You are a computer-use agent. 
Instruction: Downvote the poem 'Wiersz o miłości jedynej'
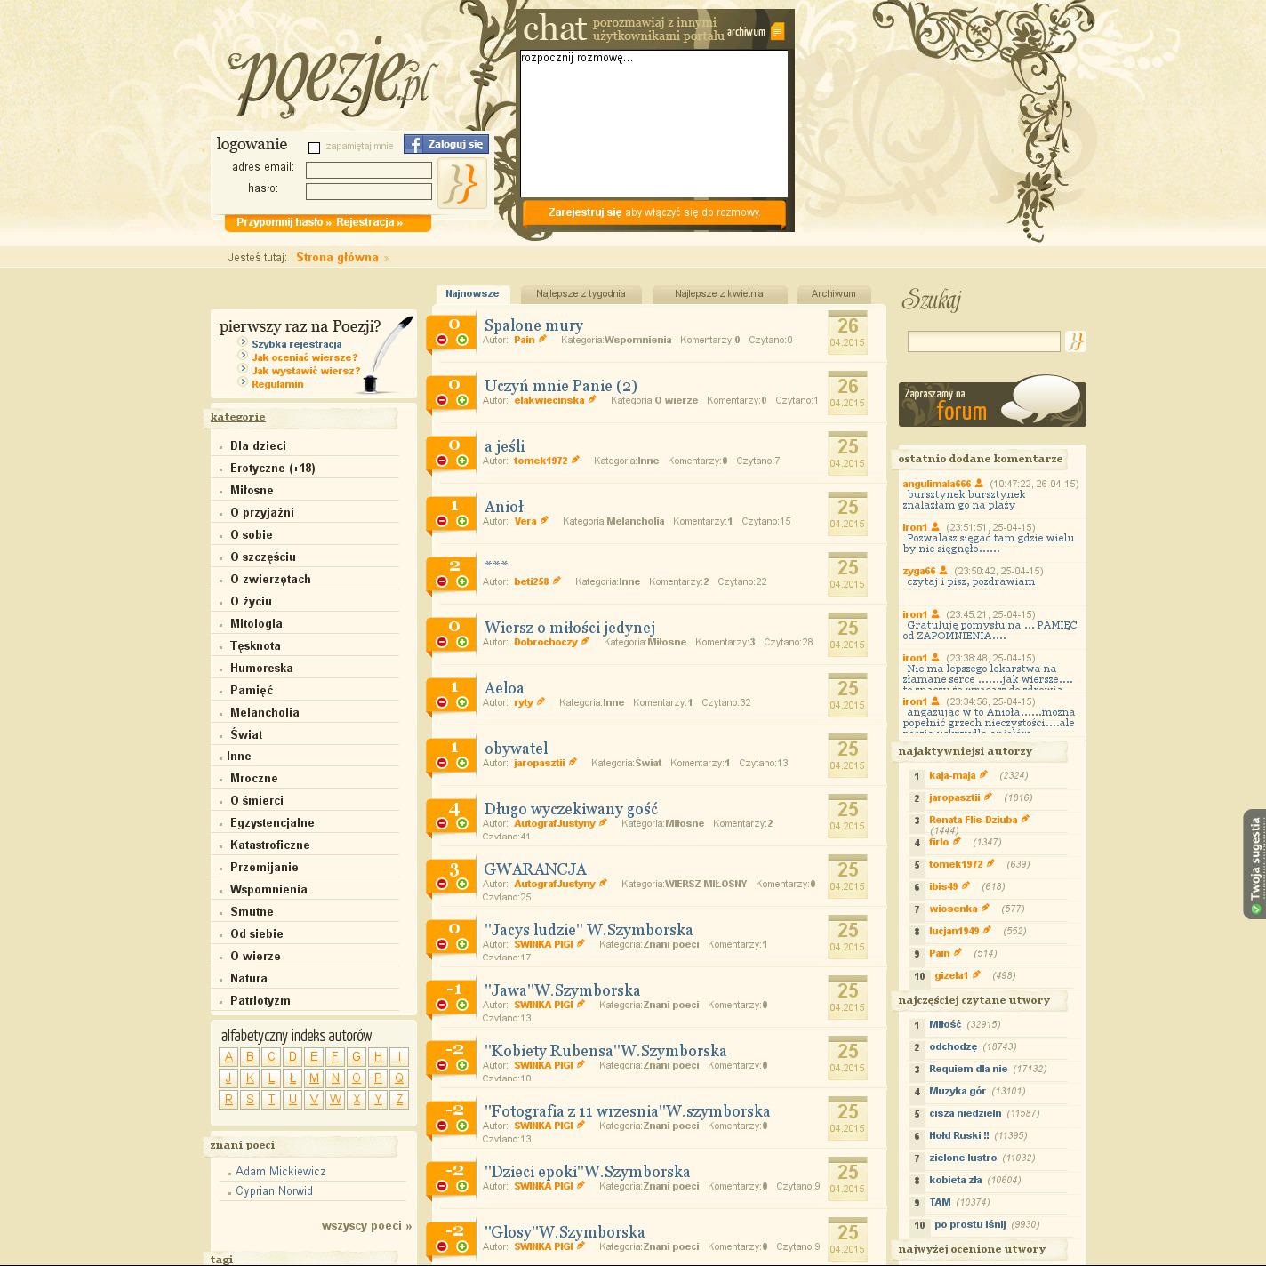pos(442,642)
